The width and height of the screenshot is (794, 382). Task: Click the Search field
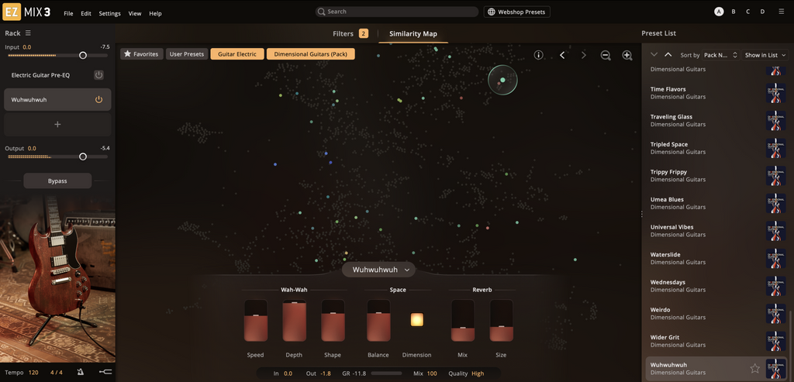(396, 12)
